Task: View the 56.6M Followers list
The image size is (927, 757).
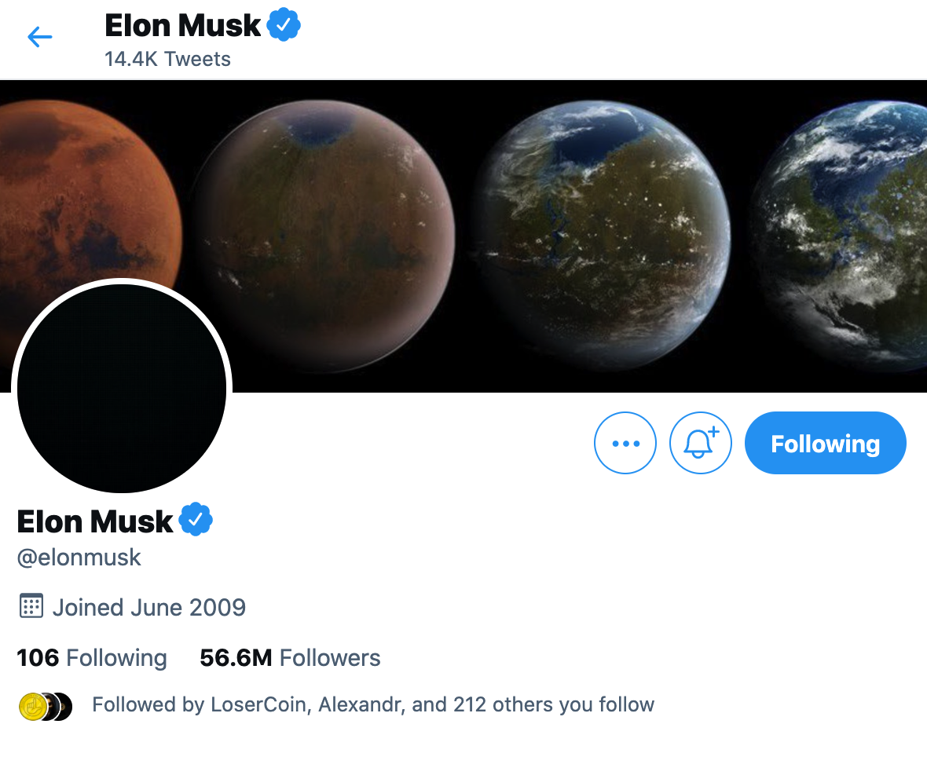Action: [x=290, y=658]
